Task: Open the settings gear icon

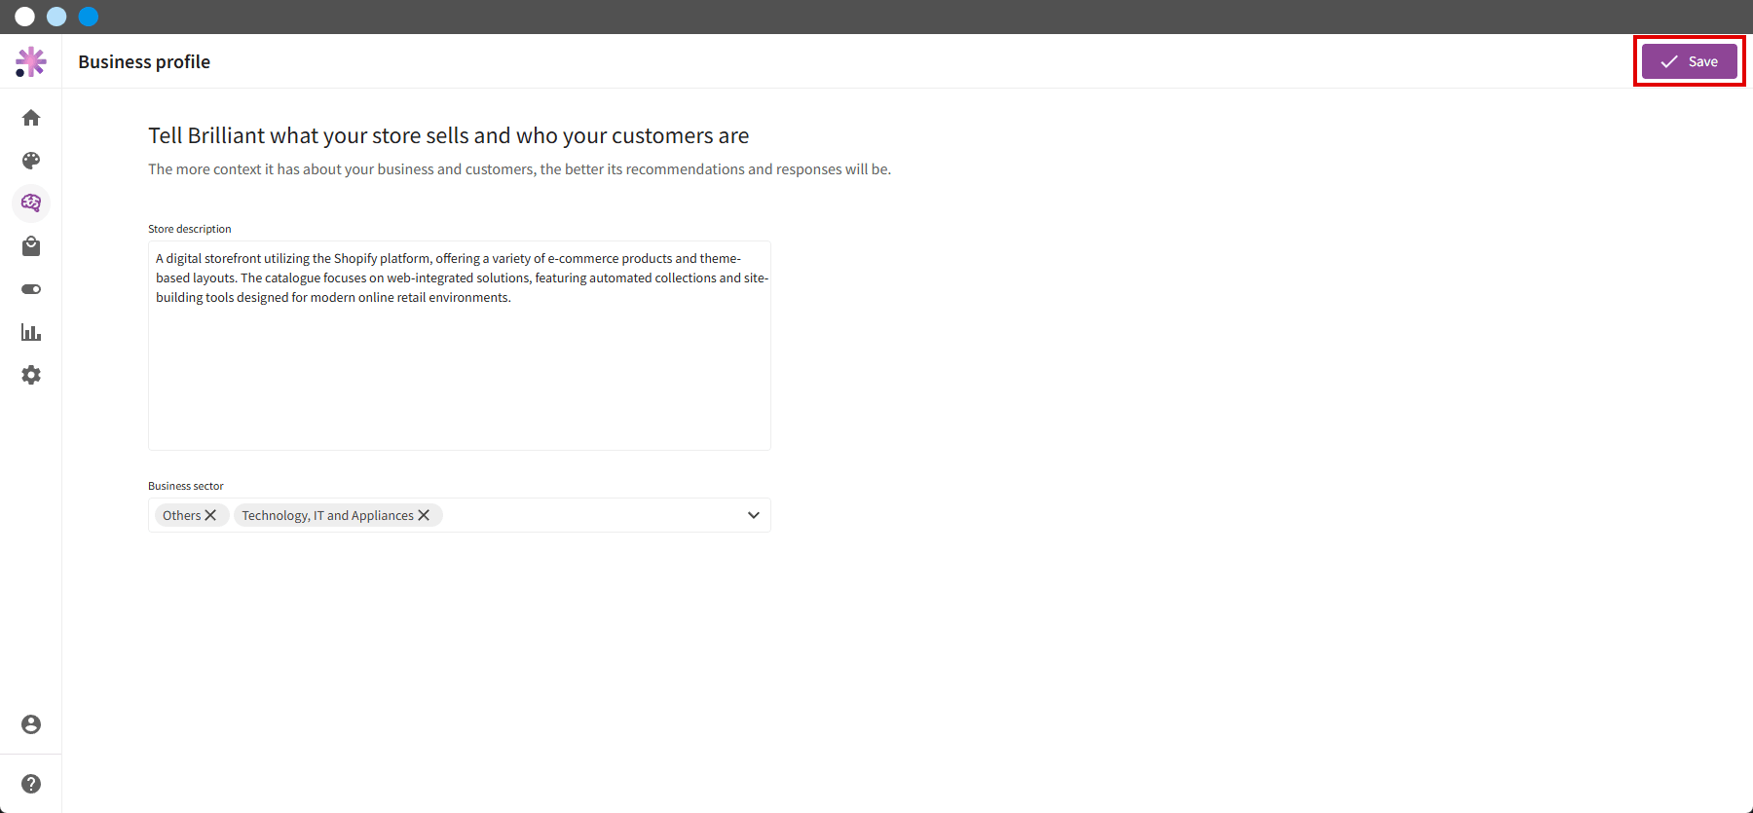Action: (31, 375)
